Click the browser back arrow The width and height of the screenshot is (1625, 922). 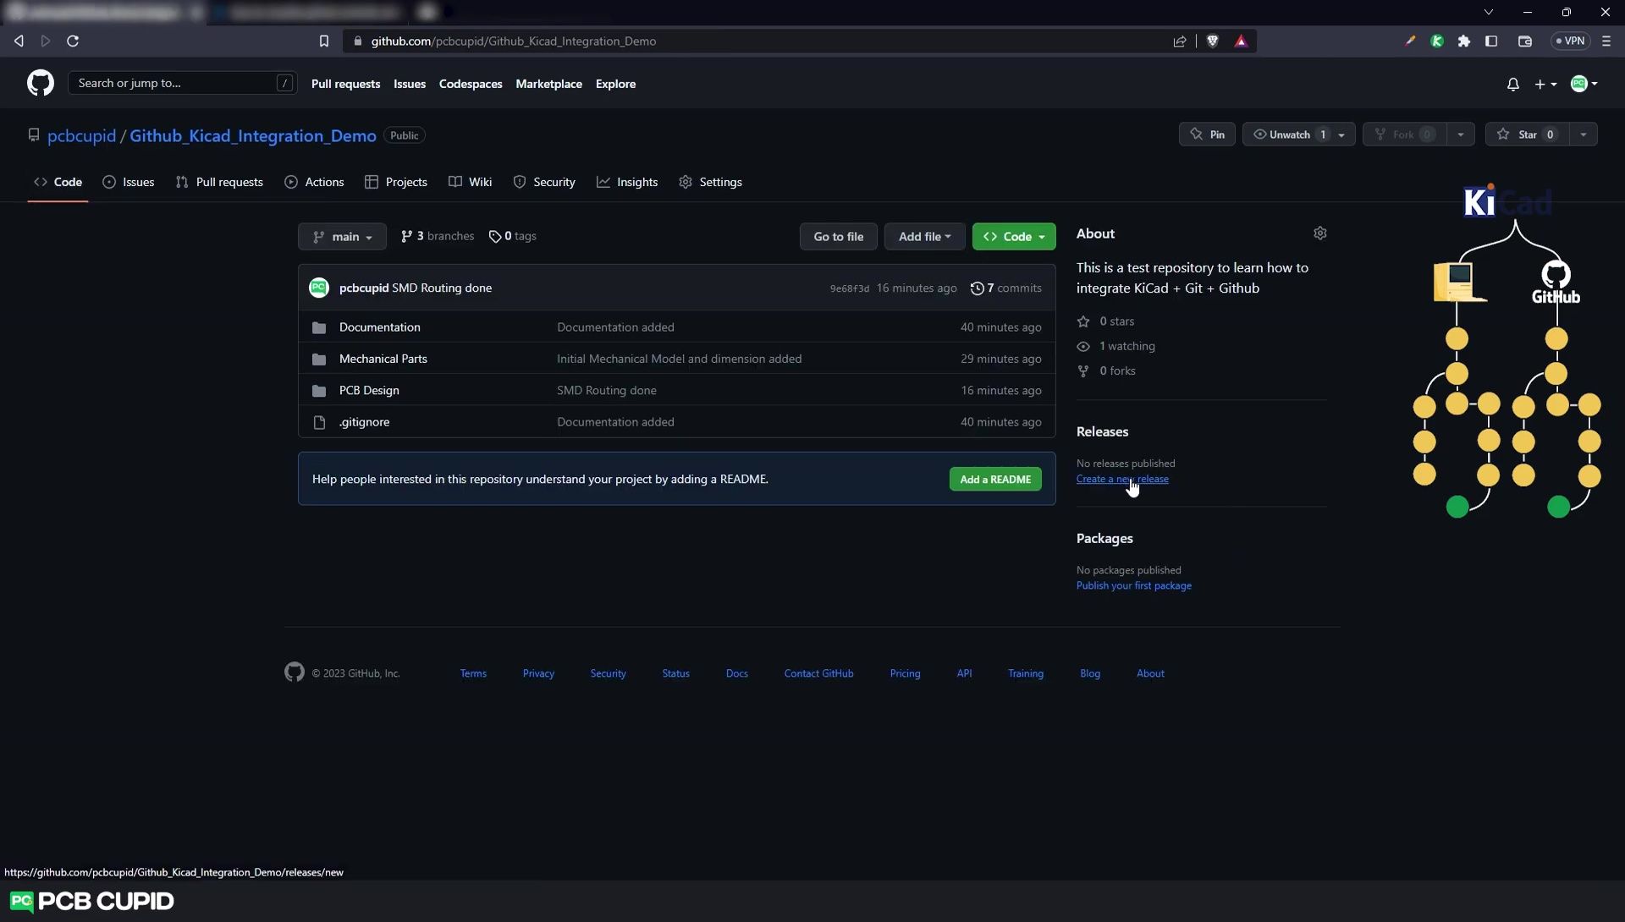pos(19,41)
